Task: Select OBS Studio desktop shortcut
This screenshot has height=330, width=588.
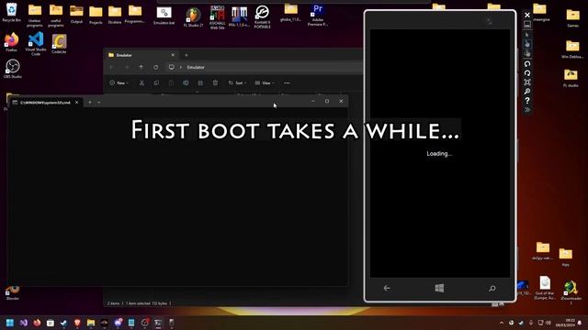Action: click(x=12, y=69)
